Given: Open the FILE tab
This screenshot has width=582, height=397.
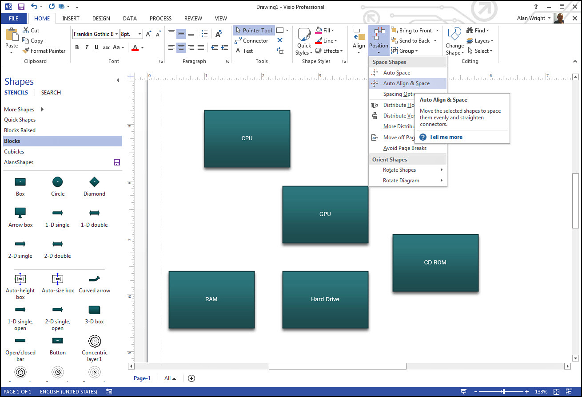Looking at the screenshot, I should pos(14,19).
